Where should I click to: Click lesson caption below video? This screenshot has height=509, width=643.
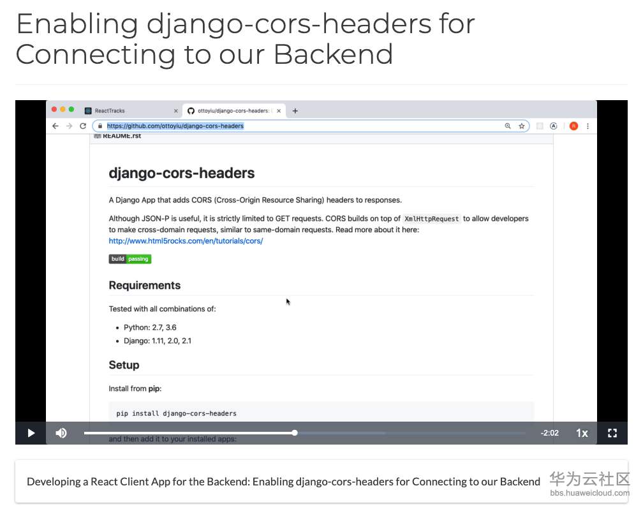pos(283,482)
